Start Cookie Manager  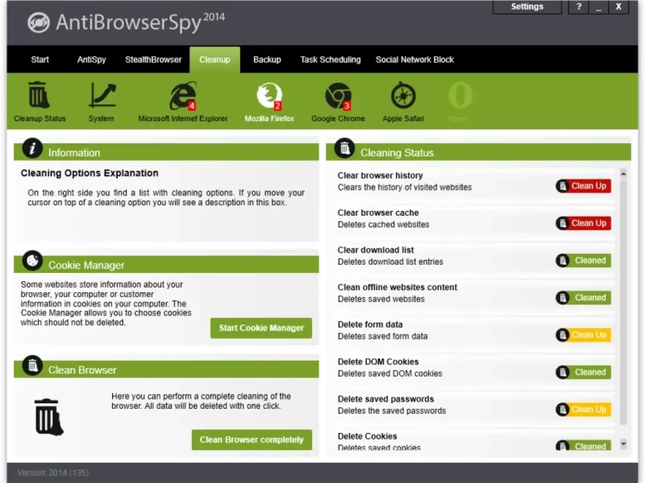point(261,328)
